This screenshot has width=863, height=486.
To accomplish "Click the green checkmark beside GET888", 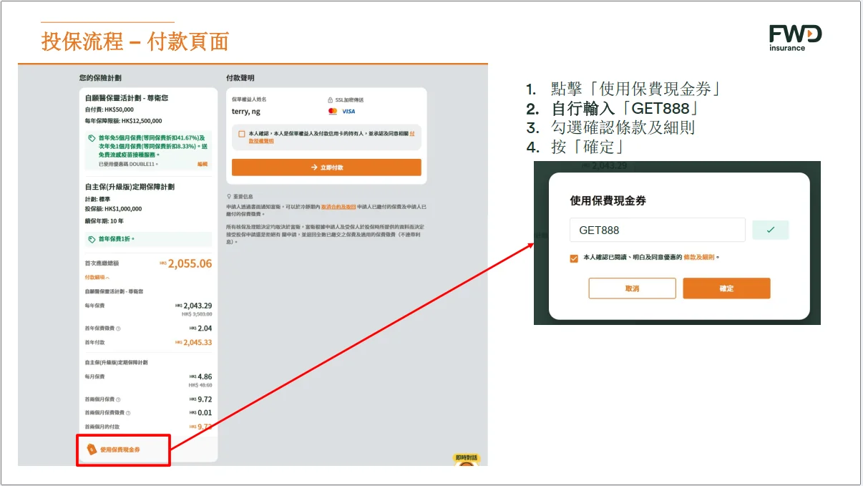I will [x=770, y=230].
